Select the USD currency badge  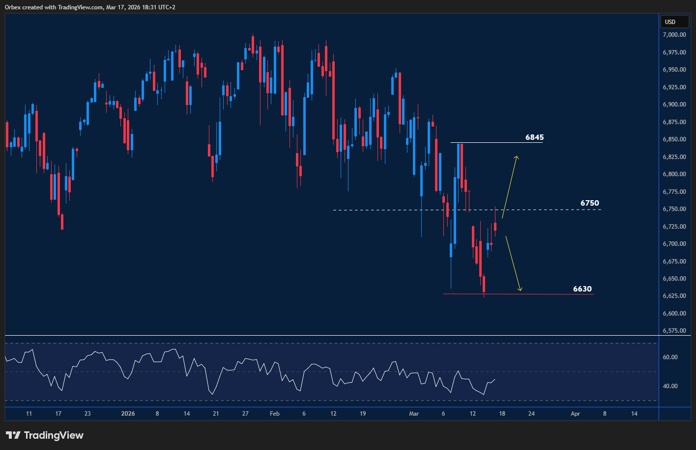[674, 22]
